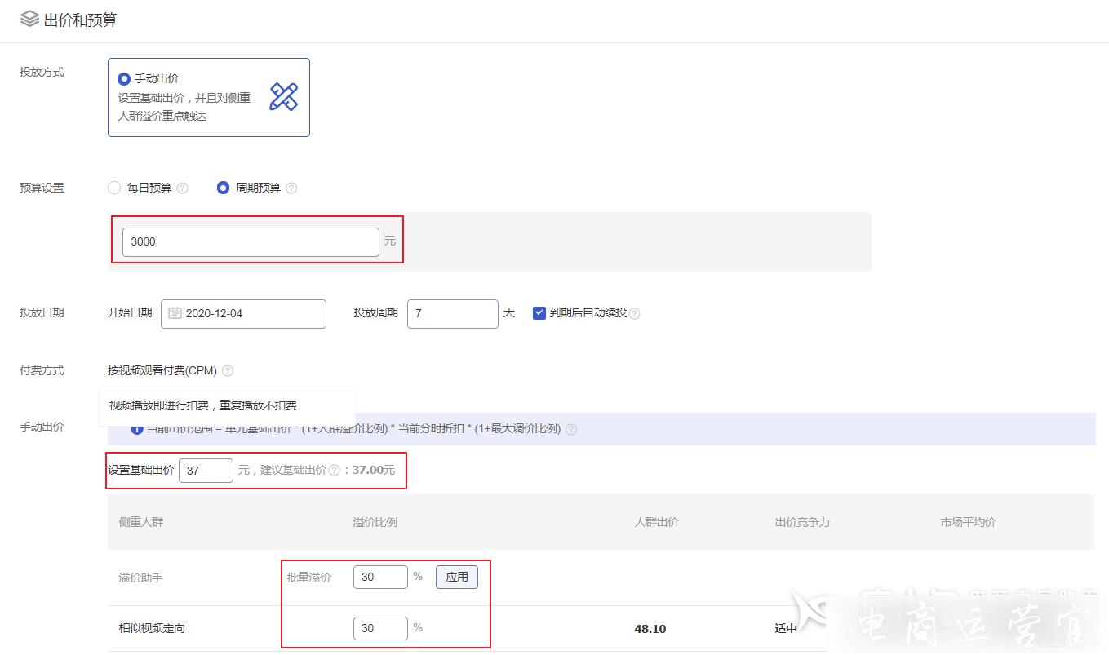Open help icon beside 到期后自动续投
Viewport: 1109px width, 655px height.
click(x=635, y=314)
